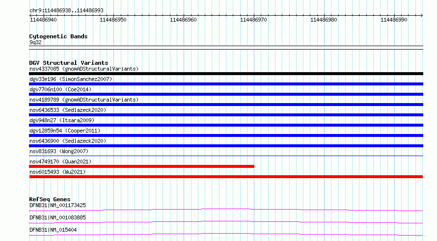This screenshot has height=241, width=437.
Task: Click the DFNB31|NM_001173425 transcript label
Action: 57,205
